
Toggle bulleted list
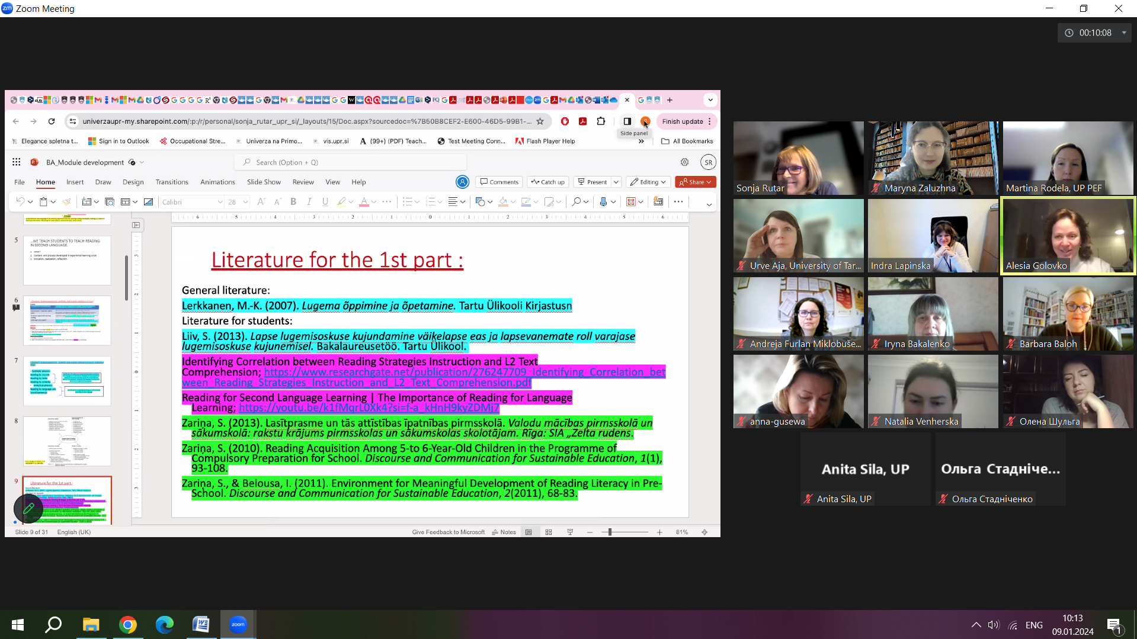click(x=407, y=202)
